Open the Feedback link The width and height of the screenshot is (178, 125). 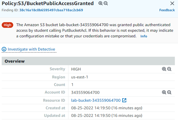pos(167,10)
